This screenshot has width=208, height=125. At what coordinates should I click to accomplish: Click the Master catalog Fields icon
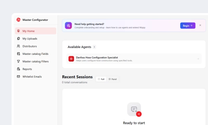[x=18, y=54]
